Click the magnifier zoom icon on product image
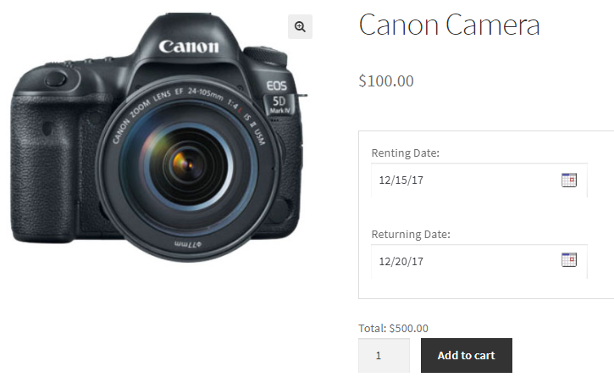Image resolution: width=614 pixels, height=383 pixels. (300, 27)
